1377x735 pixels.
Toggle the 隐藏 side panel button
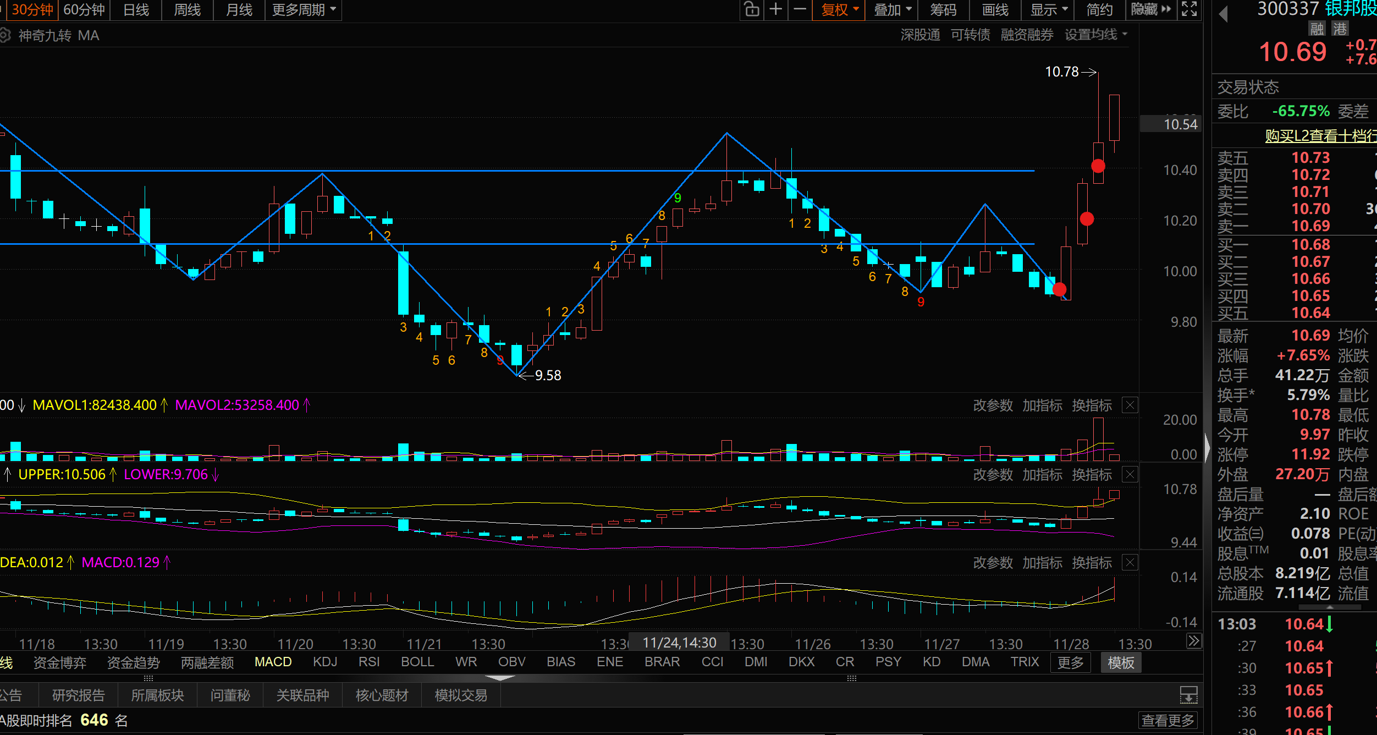click(1150, 9)
